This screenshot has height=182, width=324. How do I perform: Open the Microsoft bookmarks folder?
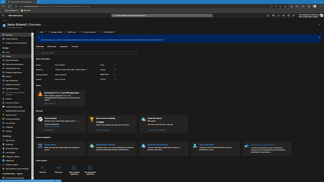pos(26,11)
